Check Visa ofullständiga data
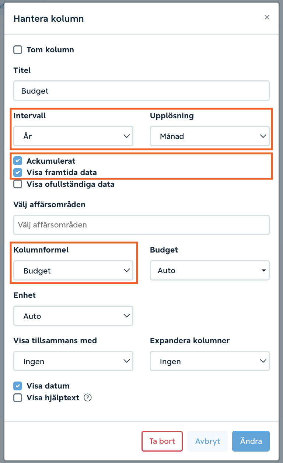283x463 pixels. coord(18,184)
